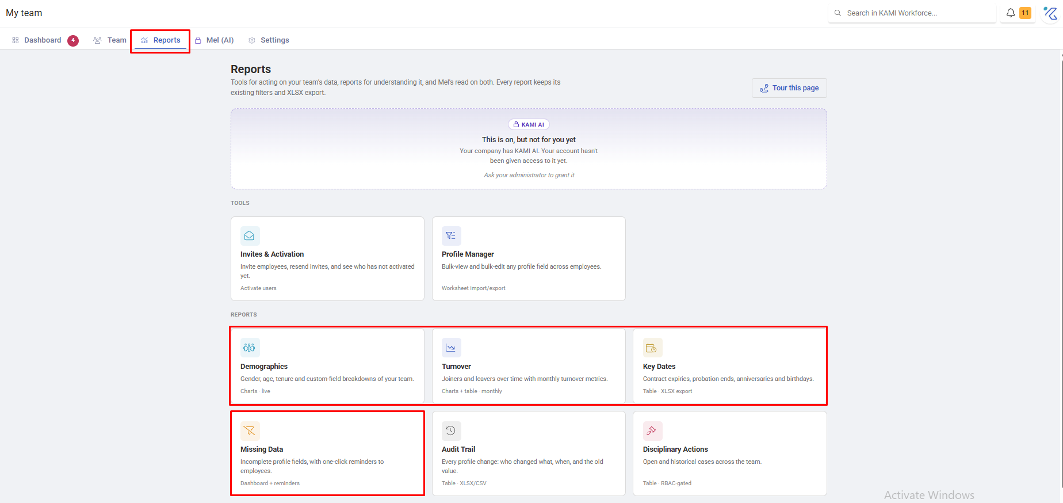Click the 'My team' title text
Viewport: 1063px width, 503px height.
pyautogui.click(x=24, y=13)
